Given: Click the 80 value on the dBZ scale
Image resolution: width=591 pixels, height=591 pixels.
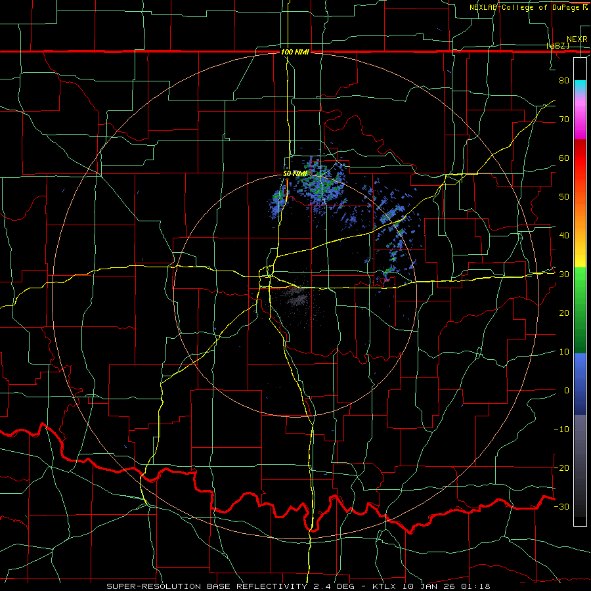Looking at the screenshot, I should (564, 80).
